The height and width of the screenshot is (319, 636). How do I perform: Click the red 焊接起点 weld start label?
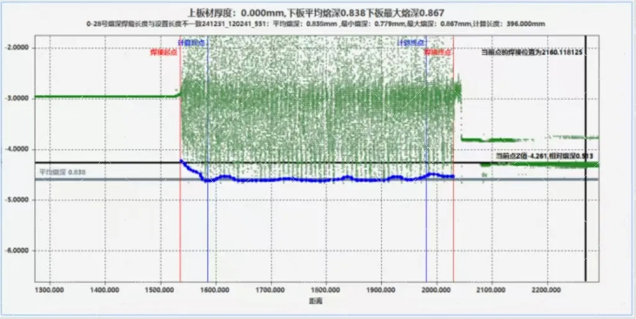(163, 53)
